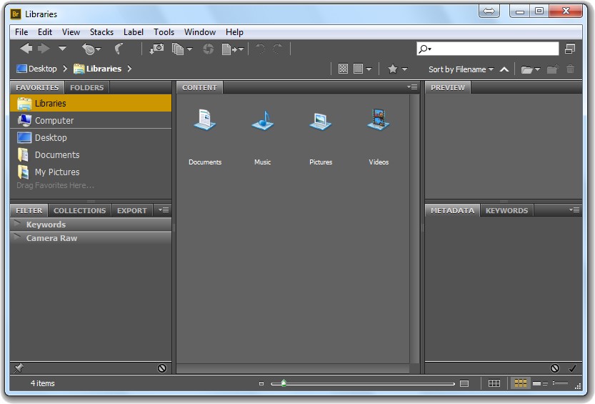Open the Output dropdown icon

click(x=233, y=49)
